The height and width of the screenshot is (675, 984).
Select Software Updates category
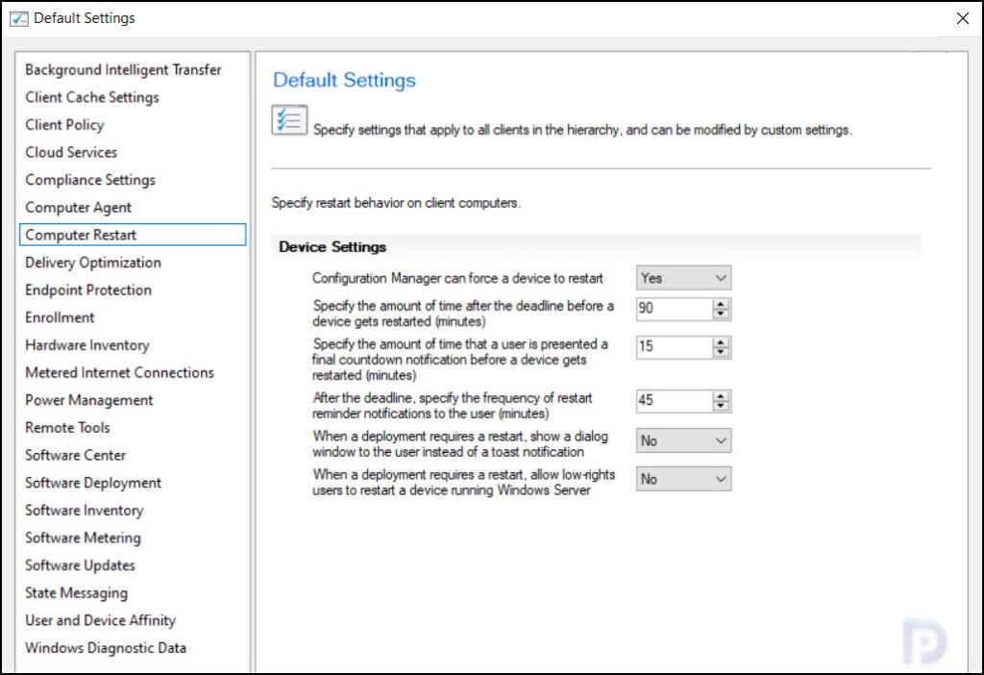80,565
